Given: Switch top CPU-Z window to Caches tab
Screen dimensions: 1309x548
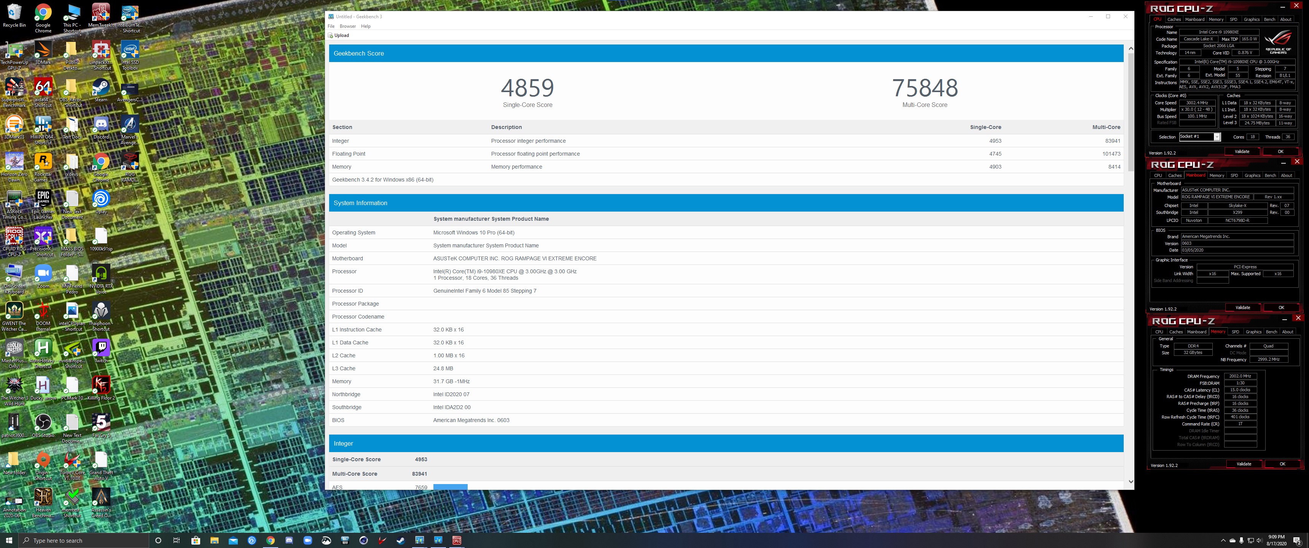Looking at the screenshot, I should pyautogui.click(x=1174, y=19).
